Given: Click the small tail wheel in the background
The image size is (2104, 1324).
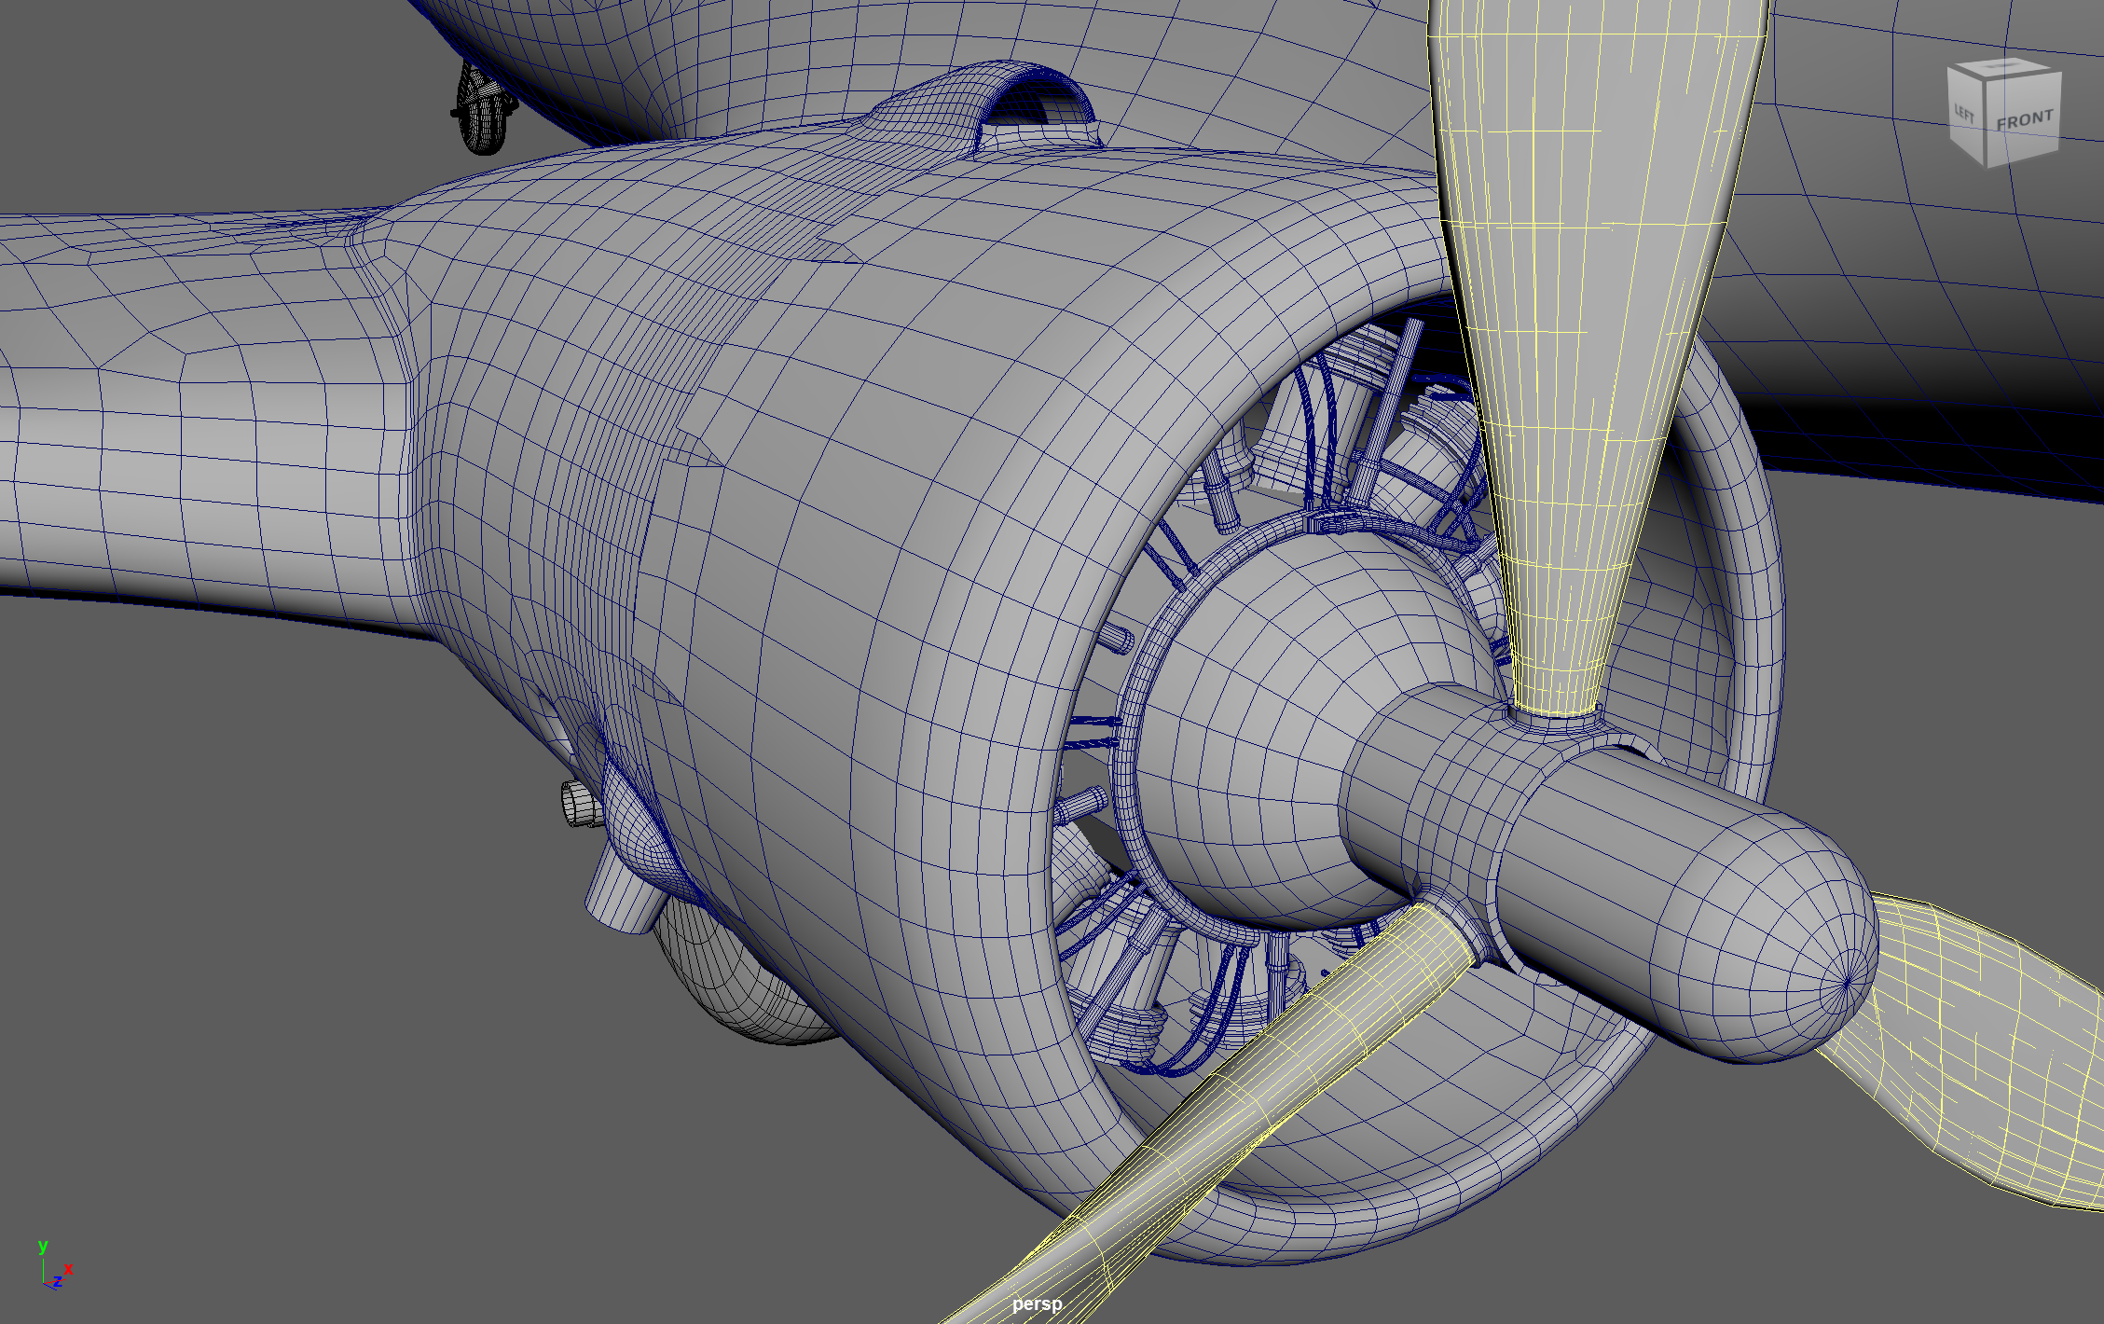Looking at the screenshot, I should (483, 112).
